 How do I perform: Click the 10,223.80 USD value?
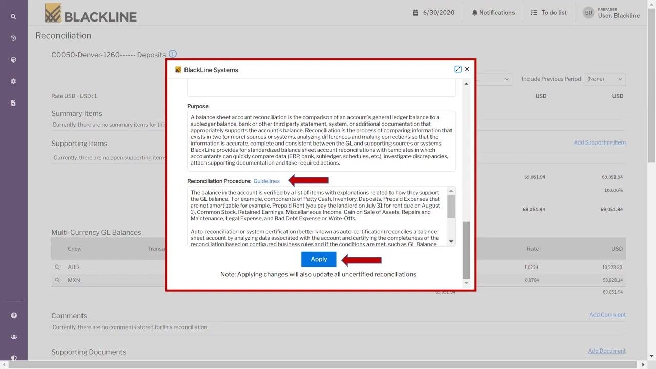tap(612, 268)
